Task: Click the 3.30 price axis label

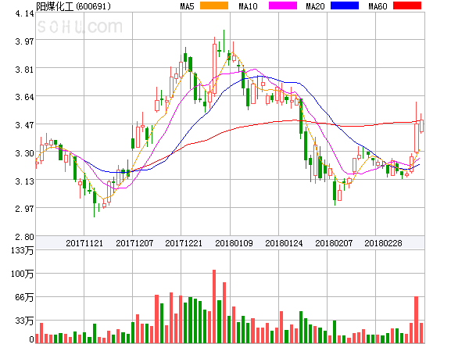Action: tap(24, 153)
